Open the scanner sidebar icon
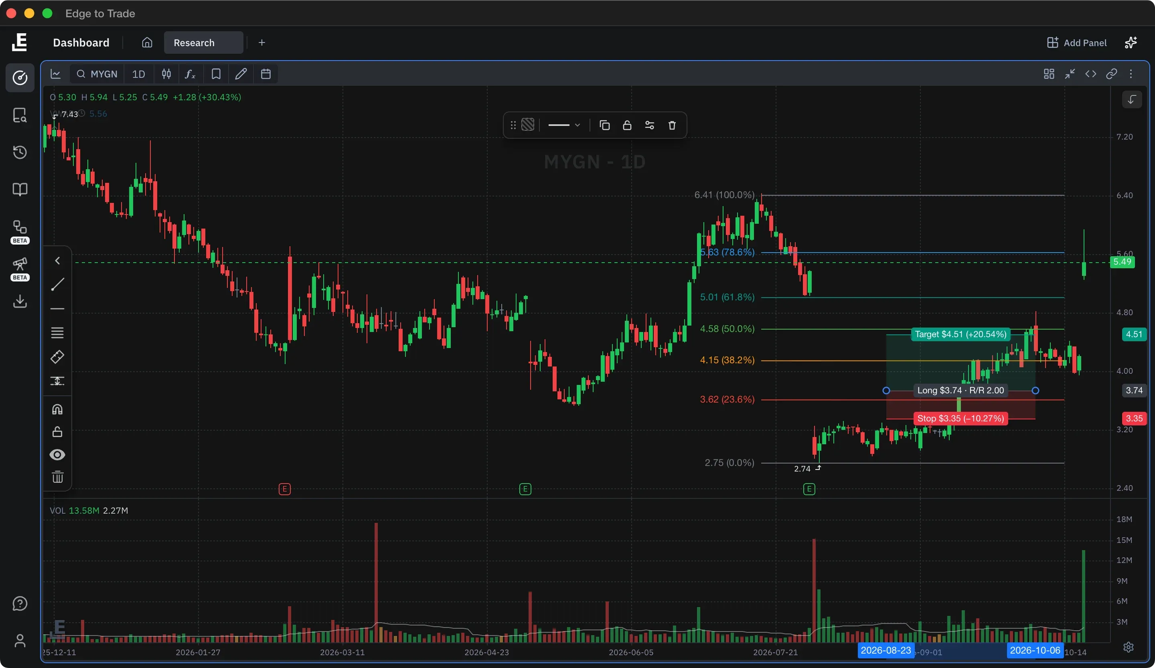 (20, 115)
